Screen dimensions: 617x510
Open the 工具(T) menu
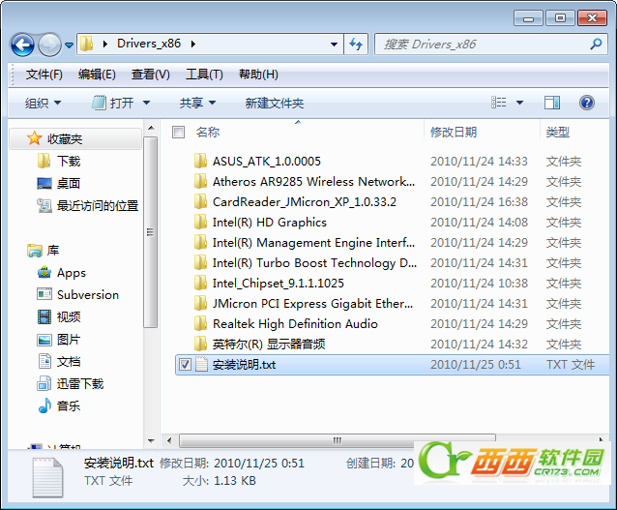(204, 75)
